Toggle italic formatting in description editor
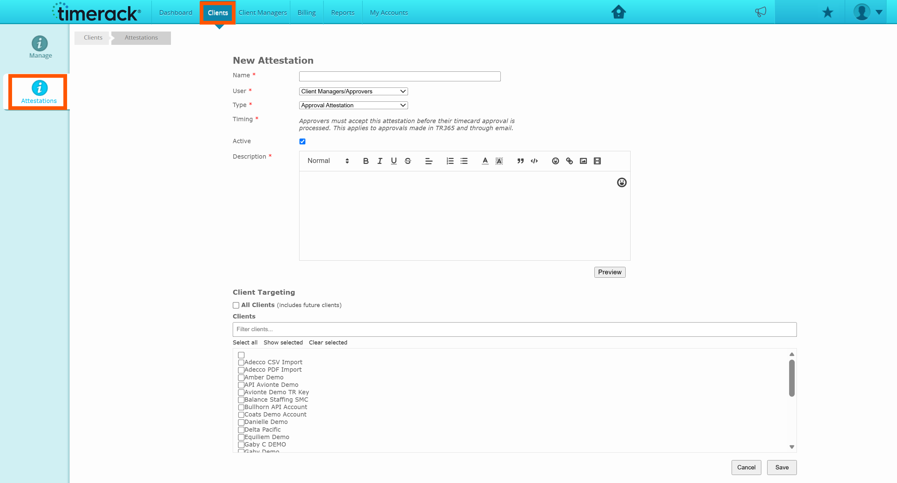Viewport: 897px width, 483px height. (x=380, y=161)
